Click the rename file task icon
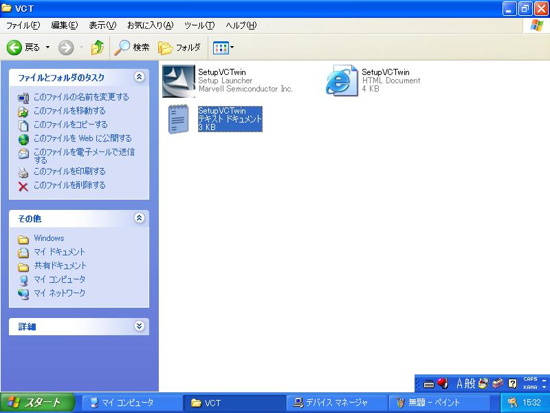This screenshot has width=550, height=413. pyautogui.click(x=23, y=98)
